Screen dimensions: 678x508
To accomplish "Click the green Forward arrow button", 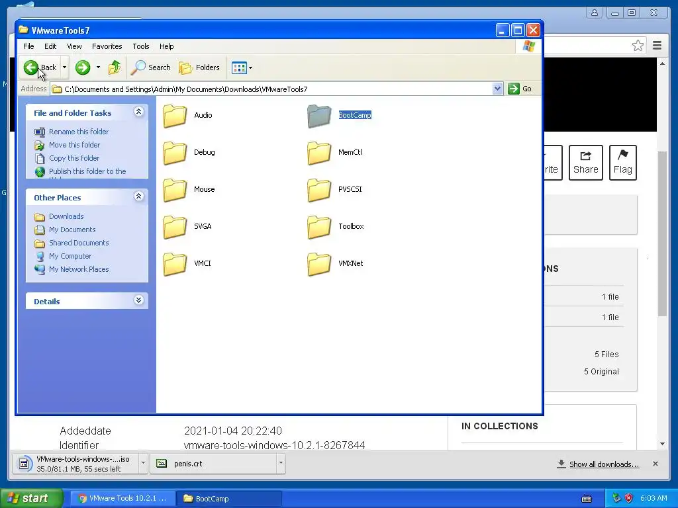I will tap(83, 67).
